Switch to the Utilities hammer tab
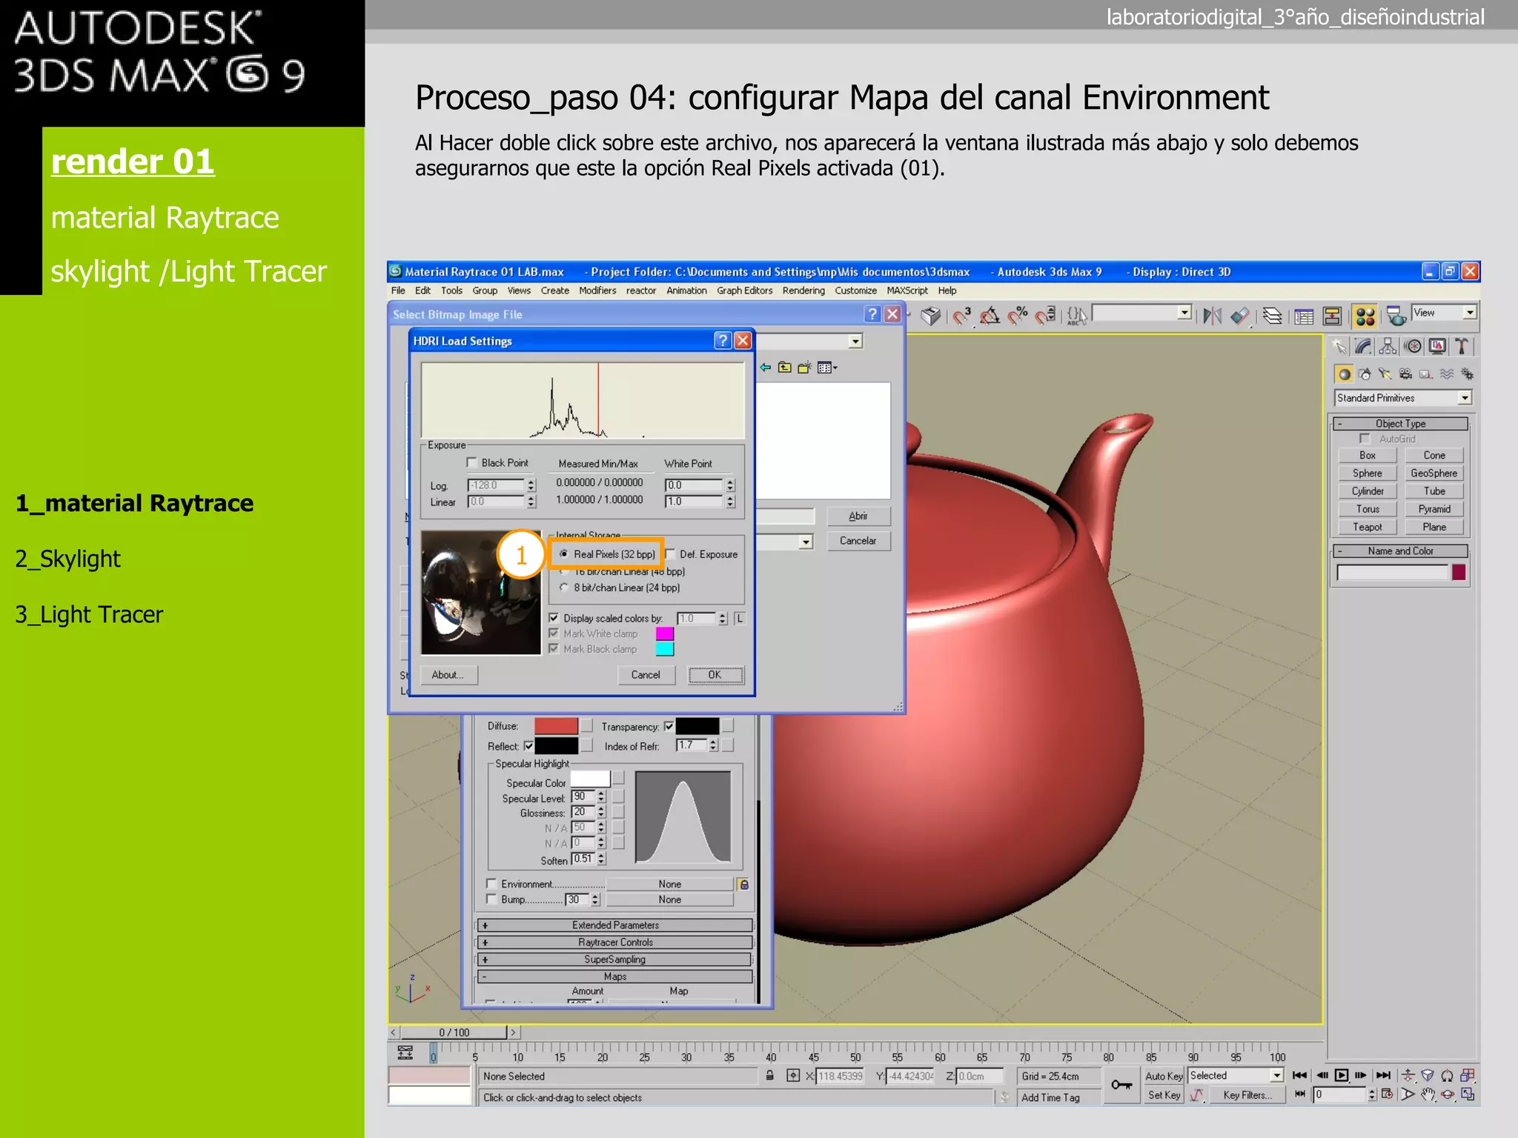1518x1138 pixels. 1462,346
